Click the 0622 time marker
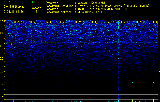This screenshot has height=102, width=160. point(33,22)
